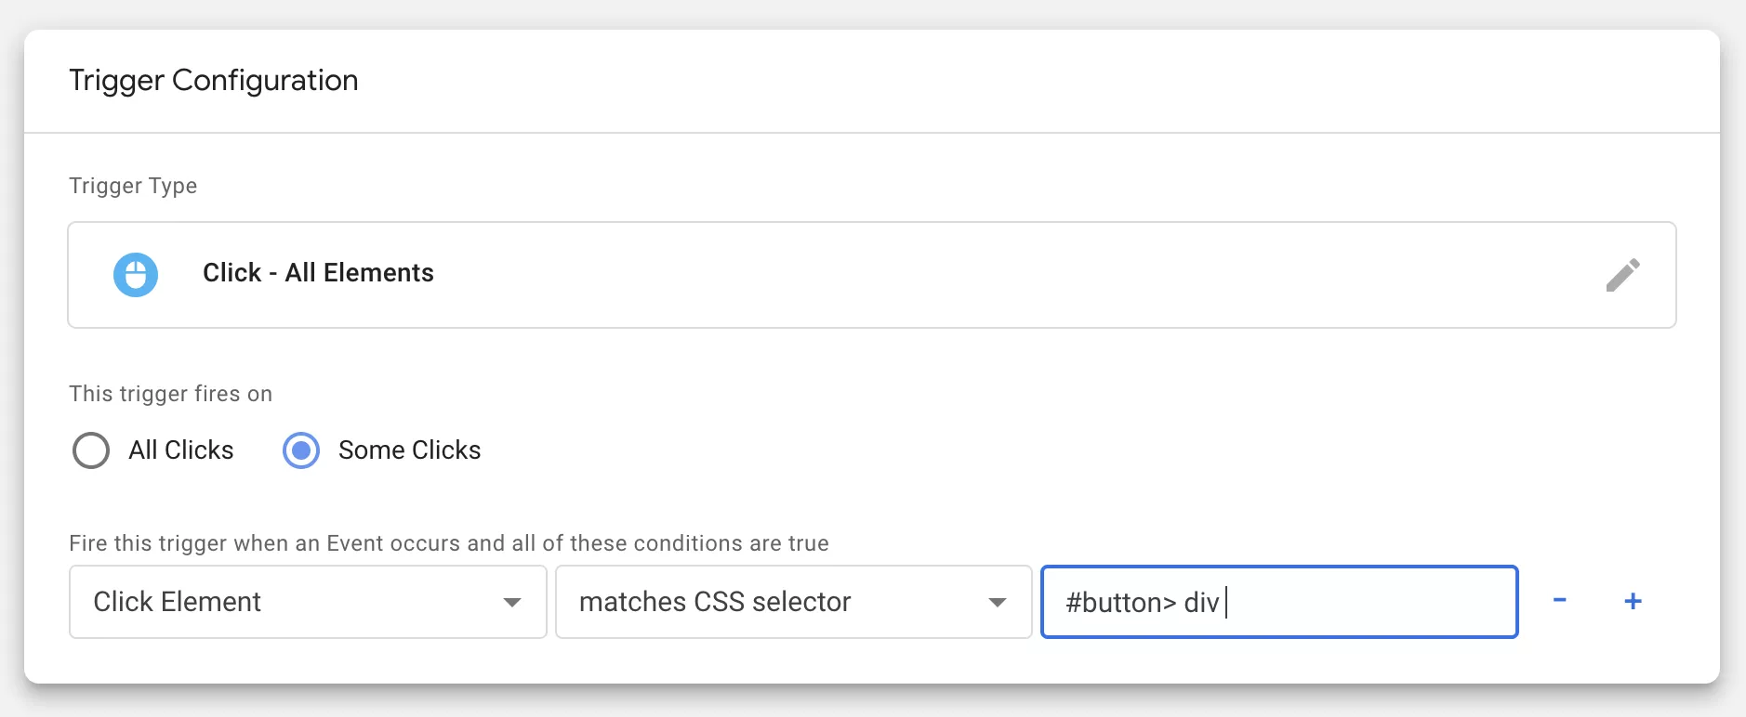Open the matches CSS selector operator dropdown
This screenshot has width=1746, height=717.
click(x=794, y=602)
